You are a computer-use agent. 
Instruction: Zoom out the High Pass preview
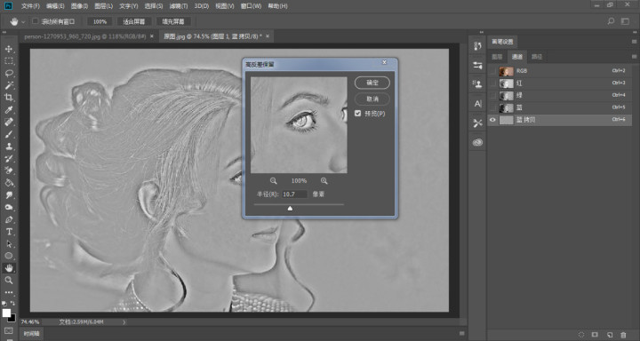pos(274,180)
